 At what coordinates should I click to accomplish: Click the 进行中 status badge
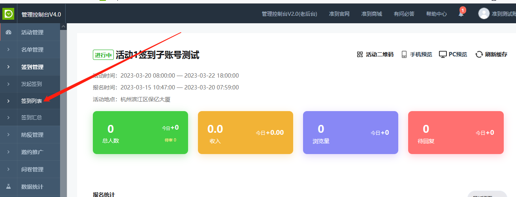click(x=104, y=55)
